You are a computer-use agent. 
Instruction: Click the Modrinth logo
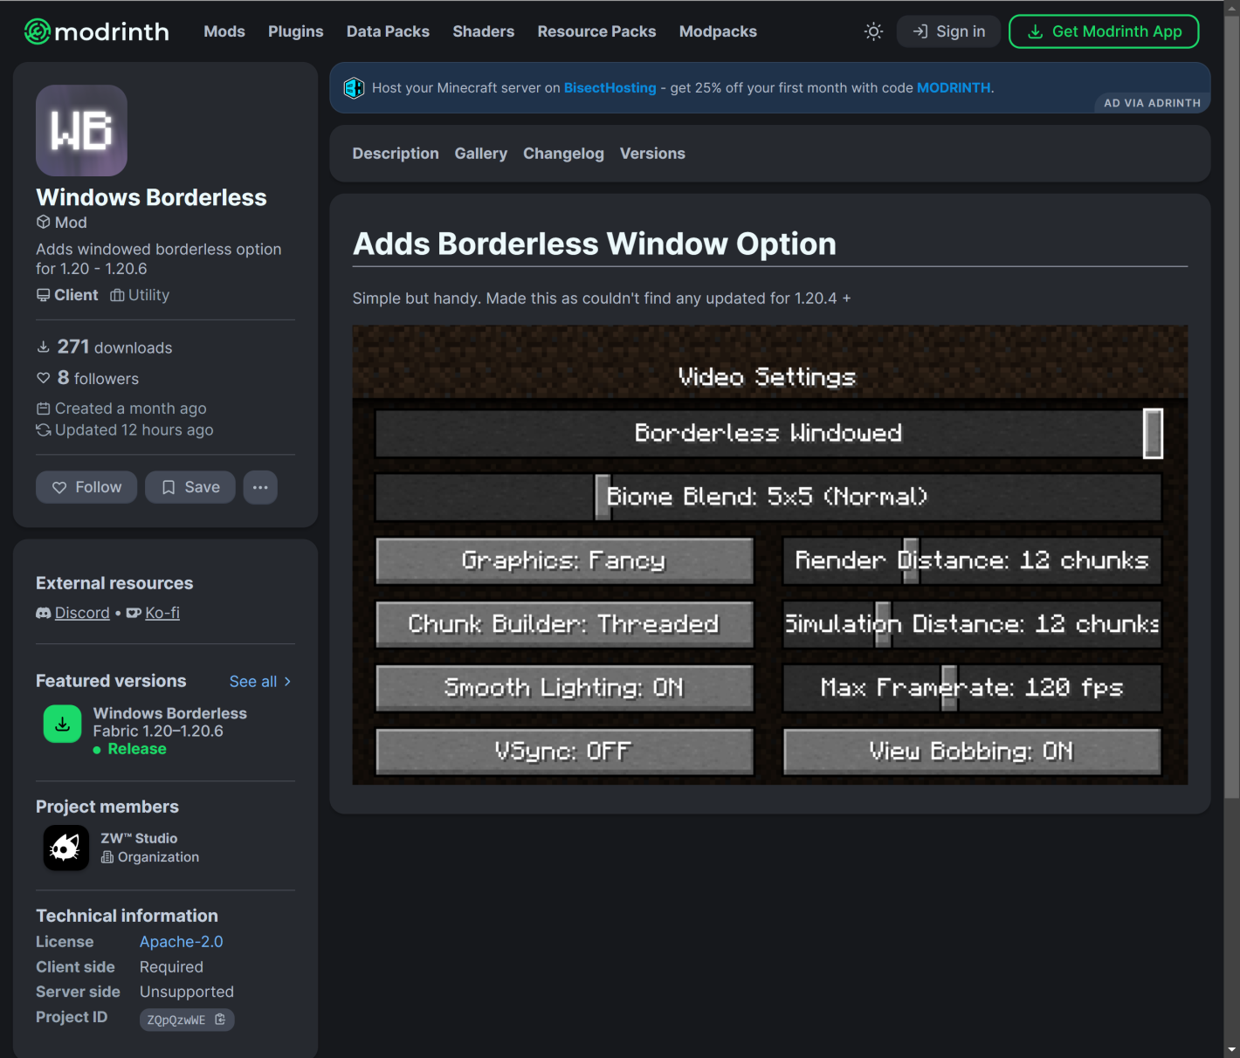coord(96,31)
